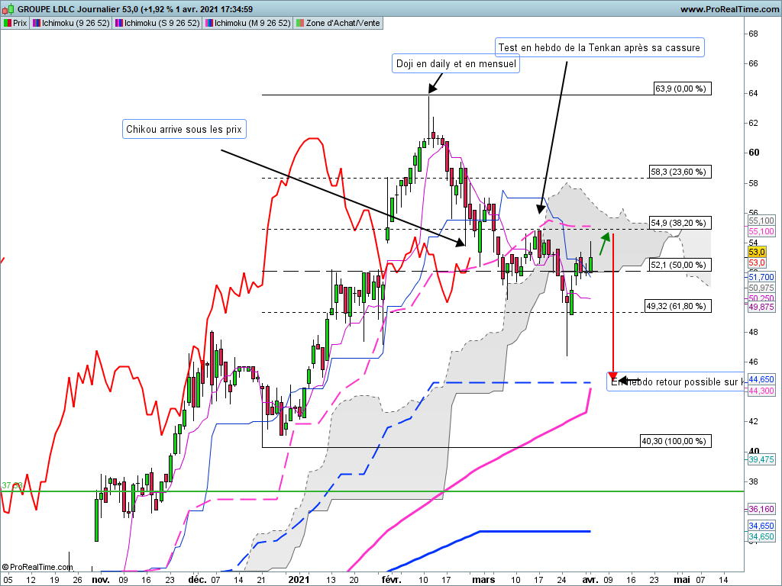The image size is (782, 586).
Task: Click the pink 55,100 axis price tag
Action: [x=761, y=231]
